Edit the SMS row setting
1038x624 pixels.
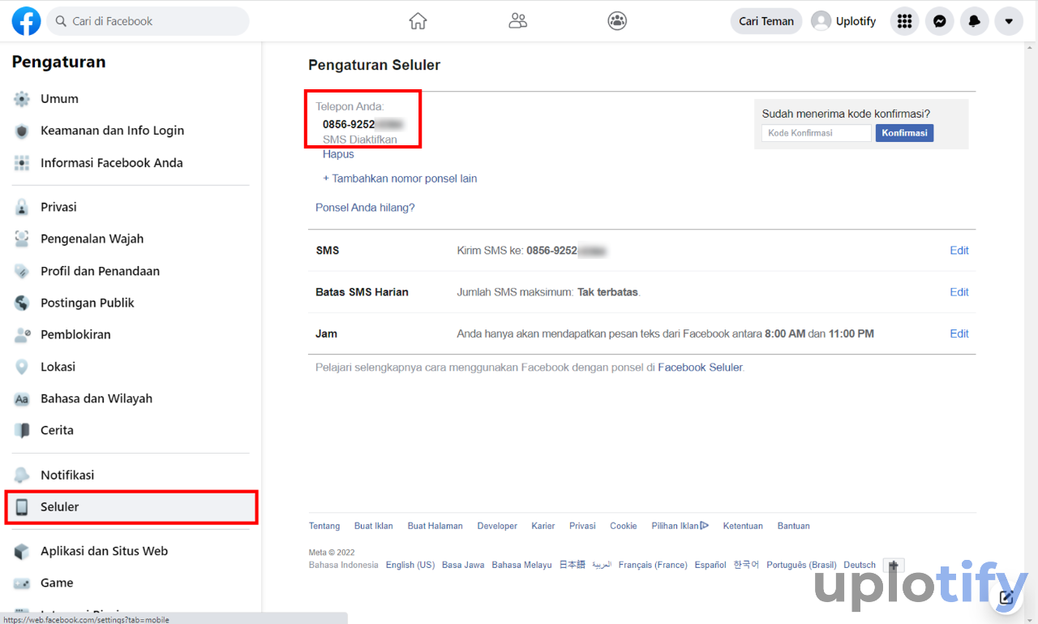click(x=959, y=251)
